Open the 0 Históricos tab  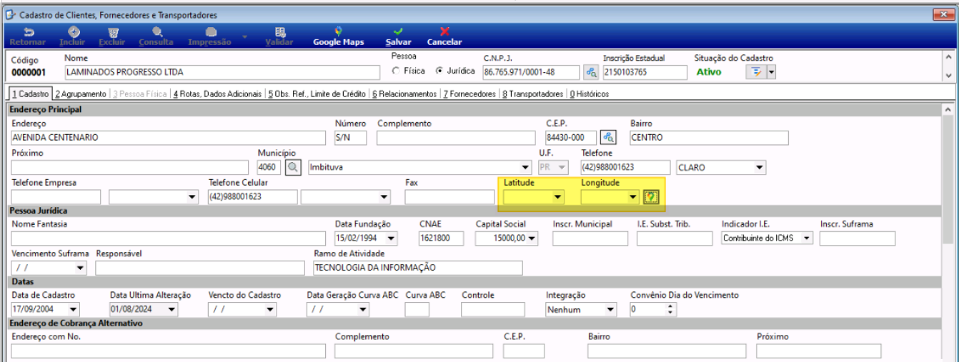pyautogui.click(x=589, y=94)
